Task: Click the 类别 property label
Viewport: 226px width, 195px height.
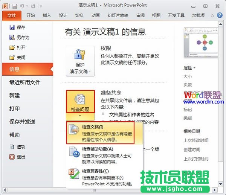Action: [x=188, y=118]
